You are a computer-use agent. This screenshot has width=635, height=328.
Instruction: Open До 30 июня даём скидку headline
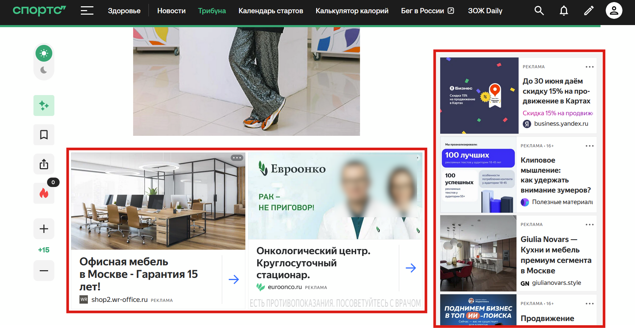[557, 91]
